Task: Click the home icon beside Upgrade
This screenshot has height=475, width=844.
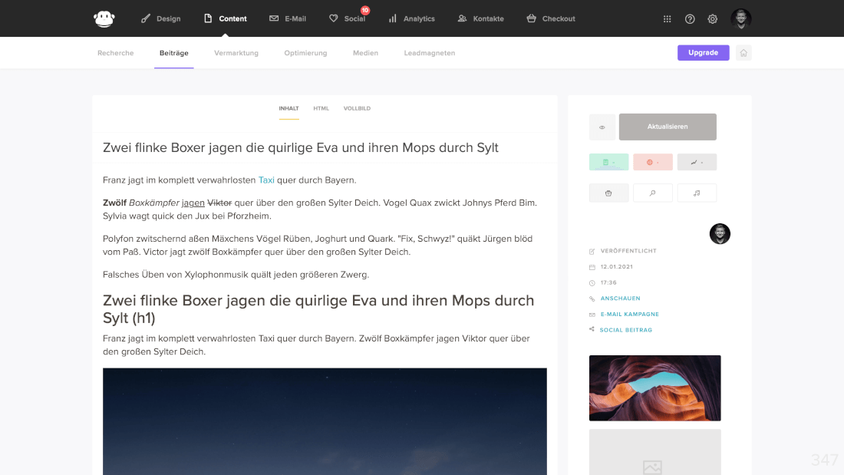Action: click(x=743, y=52)
